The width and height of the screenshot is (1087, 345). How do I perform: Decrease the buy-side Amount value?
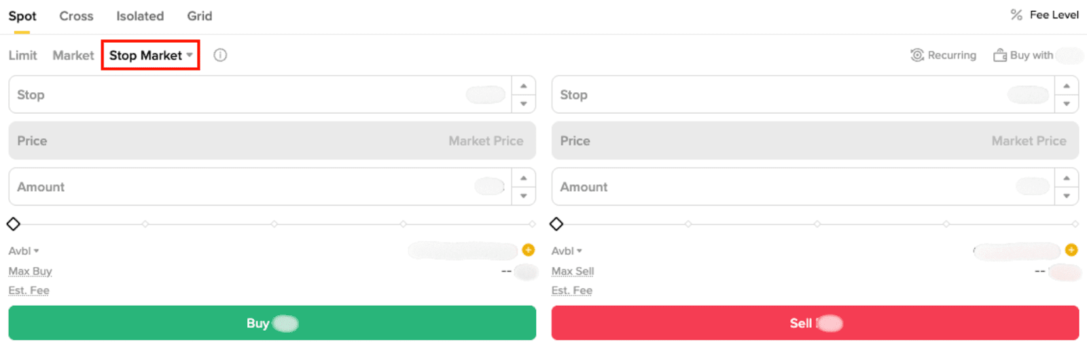523,196
